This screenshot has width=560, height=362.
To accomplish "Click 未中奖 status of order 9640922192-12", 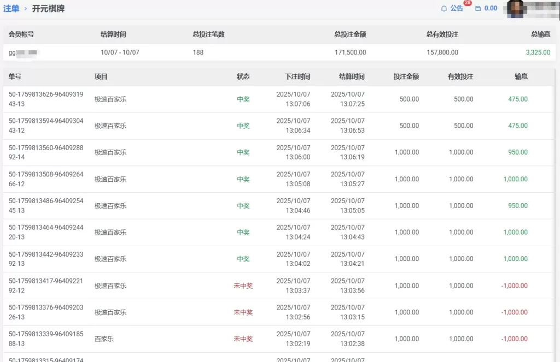I will (x=243, y=286).
